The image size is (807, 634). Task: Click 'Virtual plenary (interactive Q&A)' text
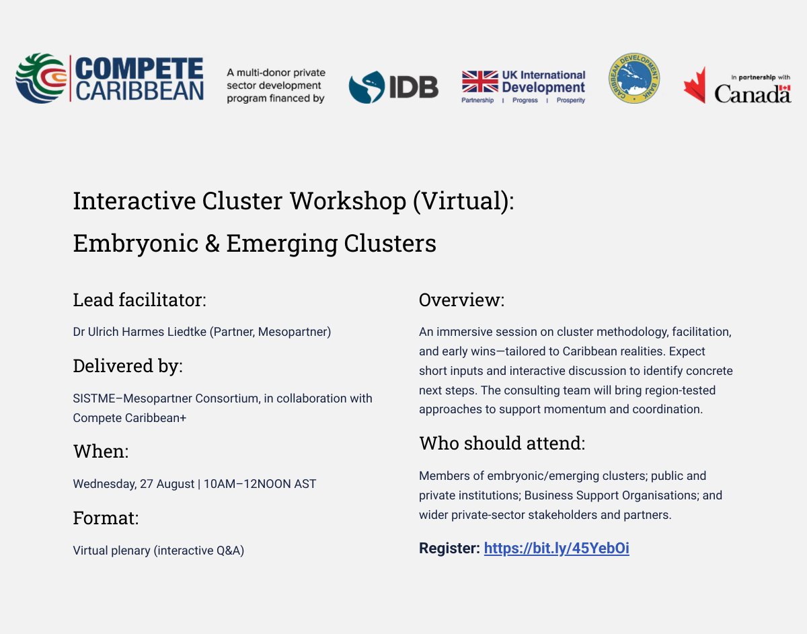coord(159,551)
